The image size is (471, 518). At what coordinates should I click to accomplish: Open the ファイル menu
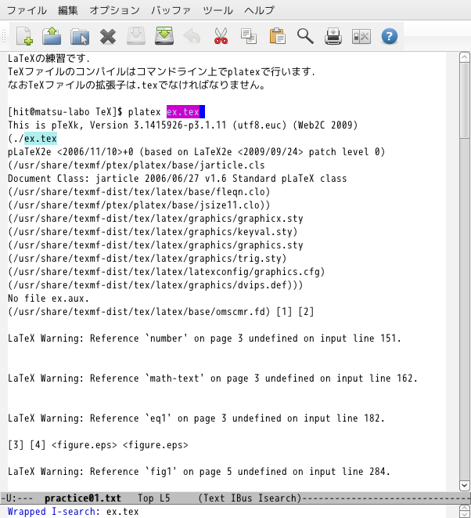point(27,10)
